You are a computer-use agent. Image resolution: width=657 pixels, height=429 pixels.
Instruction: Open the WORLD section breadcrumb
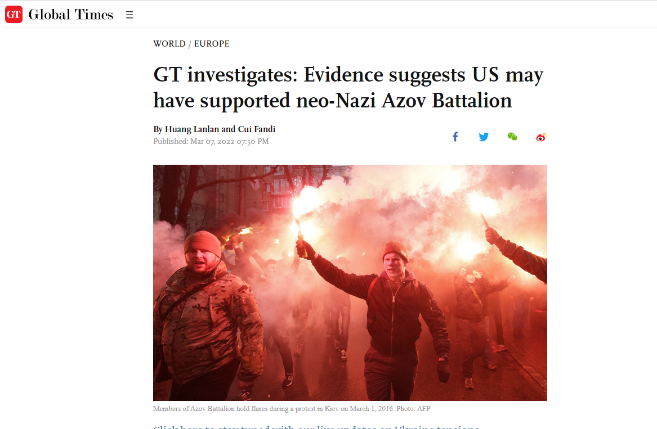point(169,43)
